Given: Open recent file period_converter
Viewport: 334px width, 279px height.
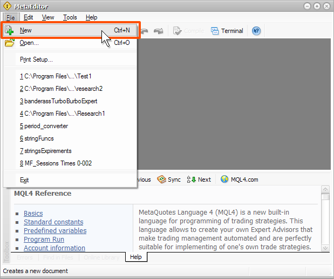Looking at the screenshot, I should (x=70, y=126).
